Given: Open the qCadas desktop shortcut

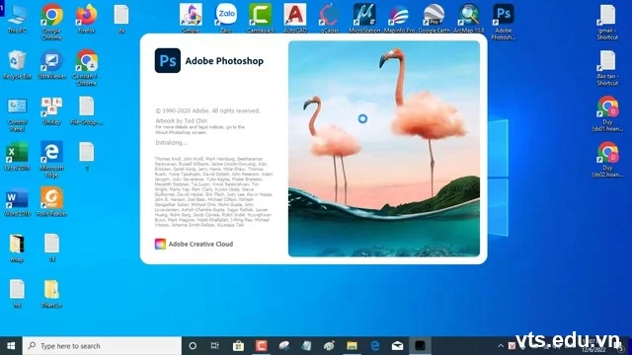Looking at the screenshot, I should [329, 18].
